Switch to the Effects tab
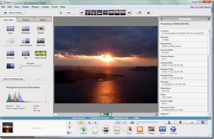The width and height of the screenshot is (214, 139). click(43, 20)
